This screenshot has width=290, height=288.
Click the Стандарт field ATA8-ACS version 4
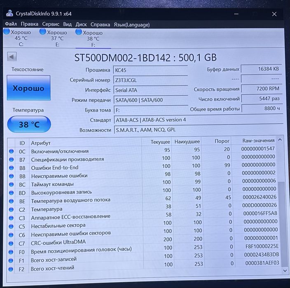point(199,120)
